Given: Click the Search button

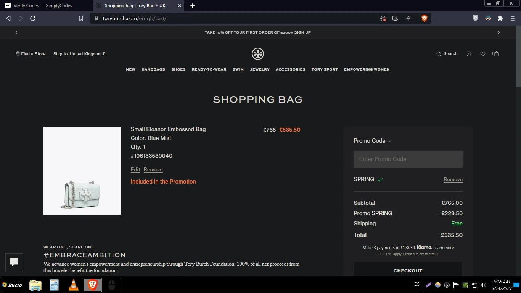Looking at the screenshot, I should 447,54.
